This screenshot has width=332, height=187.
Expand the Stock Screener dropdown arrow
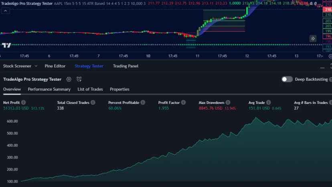click(36, 66)
